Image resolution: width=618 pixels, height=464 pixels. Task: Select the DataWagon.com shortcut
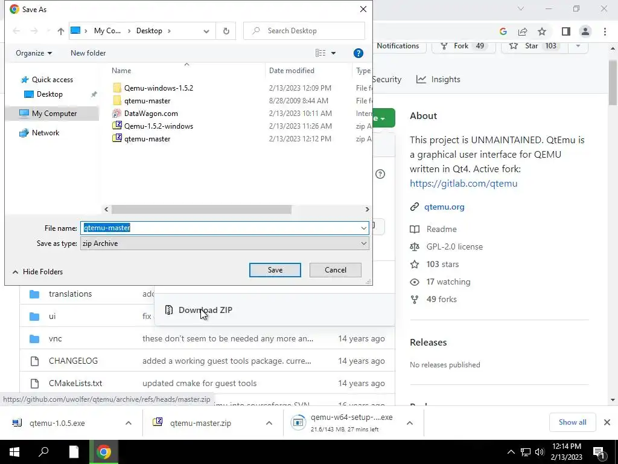[151, 113]
